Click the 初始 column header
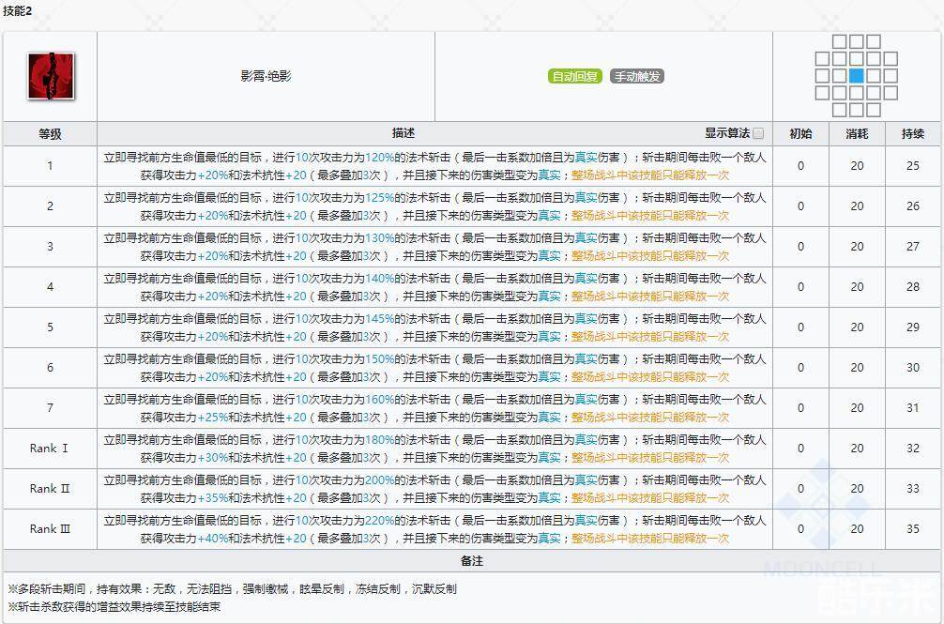 tap(800, 134)
